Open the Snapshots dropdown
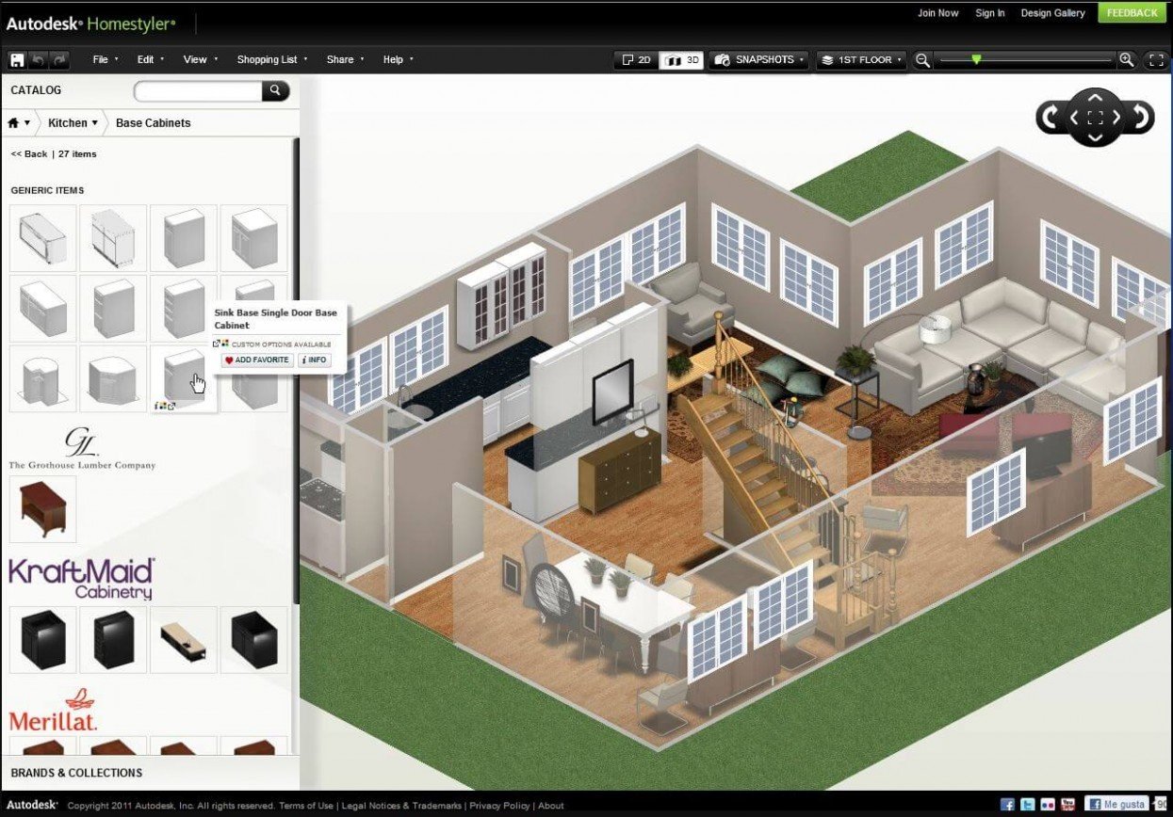 pos(760,59)
